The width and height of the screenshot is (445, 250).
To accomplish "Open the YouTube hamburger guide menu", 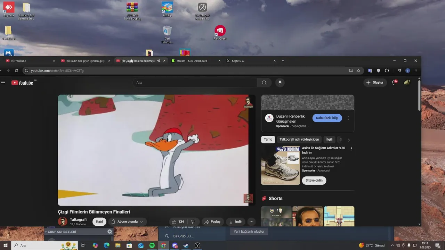I will [3, 83].
